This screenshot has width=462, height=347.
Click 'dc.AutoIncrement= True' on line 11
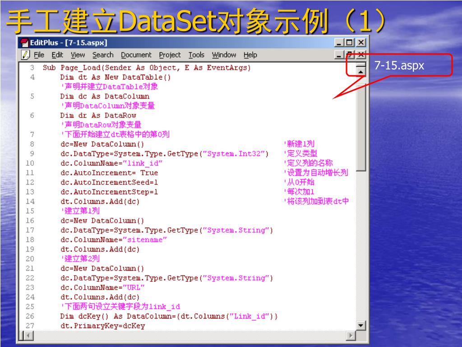point(109,173)
